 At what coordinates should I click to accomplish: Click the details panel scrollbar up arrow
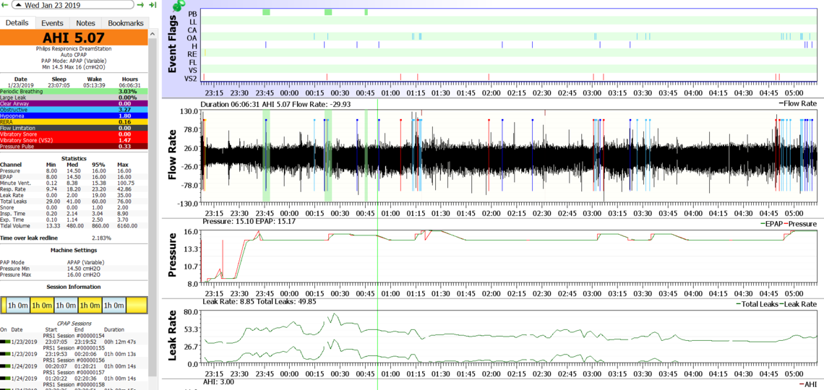click(x=153, y=35)
